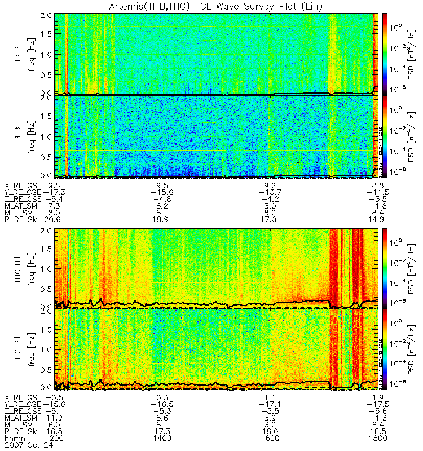Viewport: 423px width, 451px height.
Task: Click the MLAT_SM value '-1.8'
Action: [378, 206]
